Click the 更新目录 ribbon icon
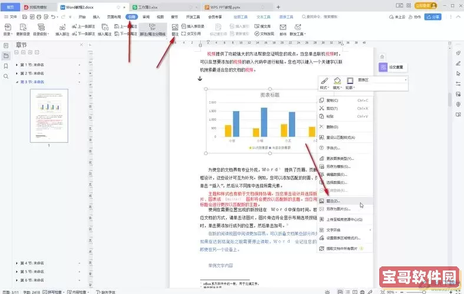The width and height of the screenshot is (464, 294). point(23,30)
